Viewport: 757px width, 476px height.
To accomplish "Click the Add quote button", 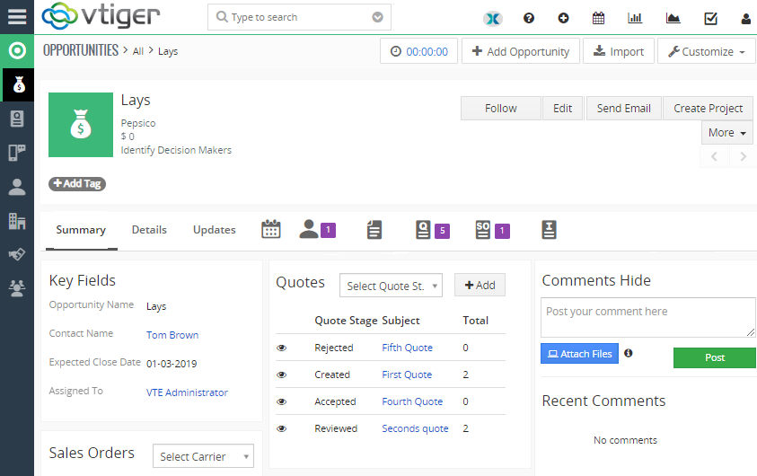I will (480, 285).
